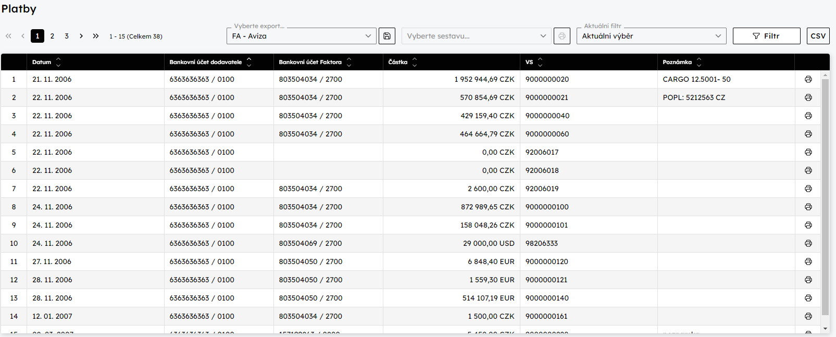Open the Aktuální výběr filter dropdown
The height and width of the screenshot is (337, 836).
coord(652,36)
